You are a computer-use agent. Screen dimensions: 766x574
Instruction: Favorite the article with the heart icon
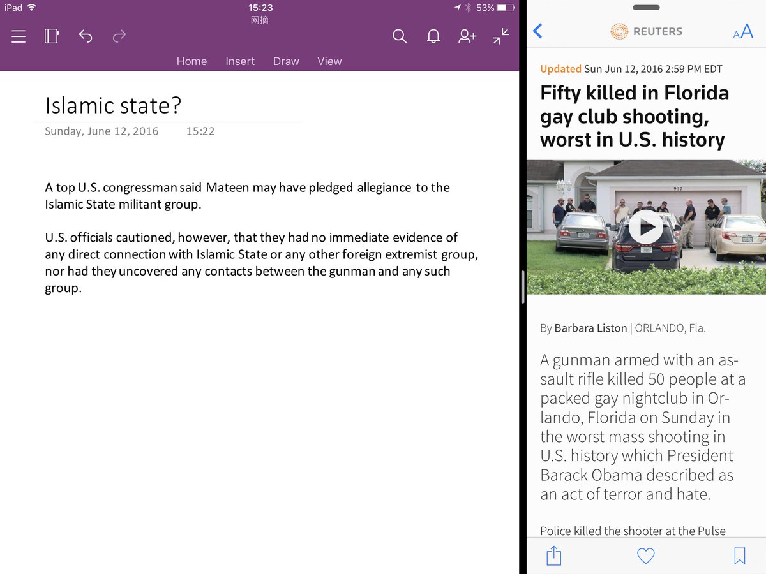click(646, 556)
